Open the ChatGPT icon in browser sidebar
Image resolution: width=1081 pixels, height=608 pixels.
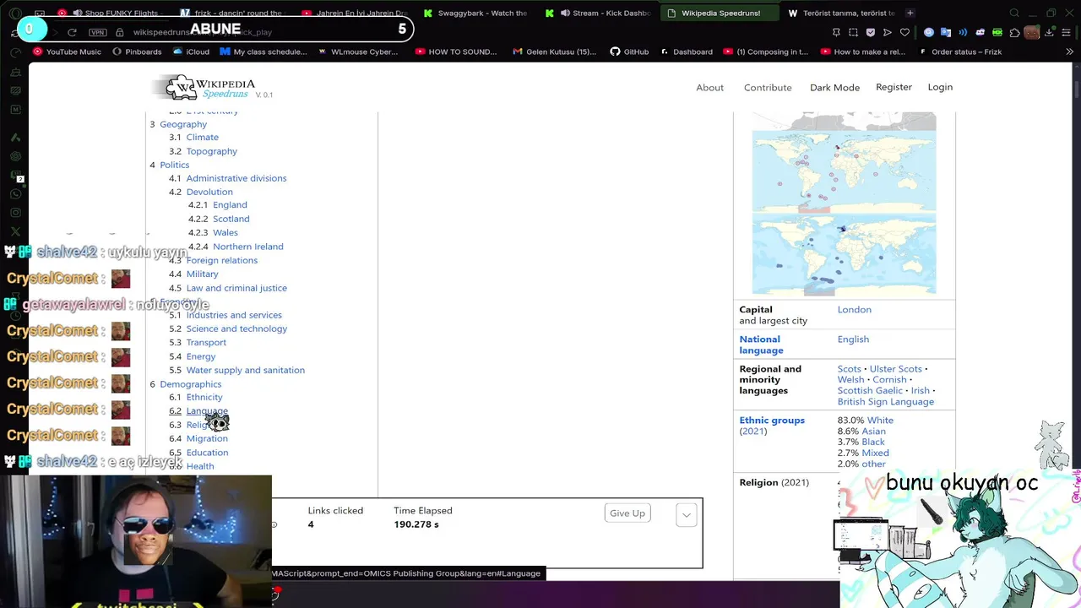pyautogui.click(x=16, y=156)
